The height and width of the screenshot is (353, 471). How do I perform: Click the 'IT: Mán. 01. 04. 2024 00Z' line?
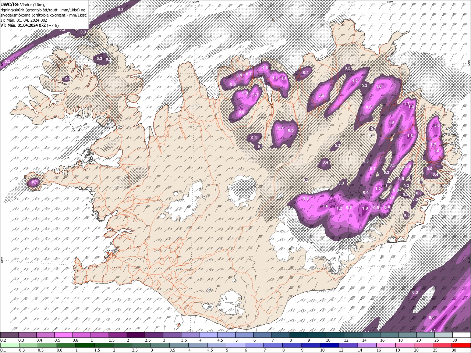[24, 20]
